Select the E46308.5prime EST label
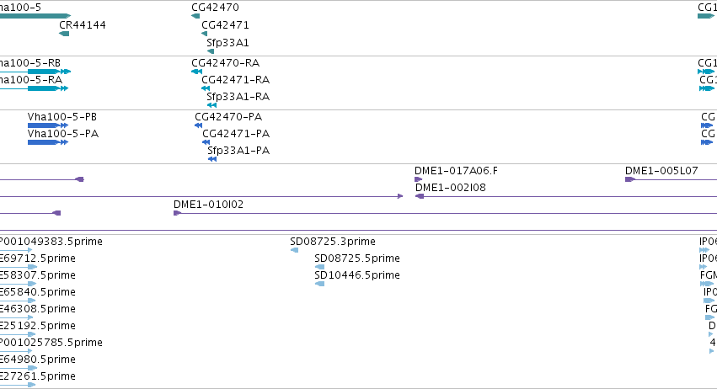717x389 pixels. [x=38, y=309]
